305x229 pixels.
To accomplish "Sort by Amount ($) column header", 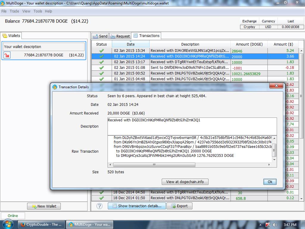I will [283, 44].
